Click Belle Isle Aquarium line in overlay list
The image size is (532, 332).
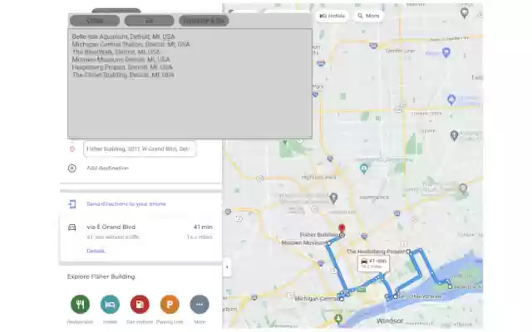124,37
